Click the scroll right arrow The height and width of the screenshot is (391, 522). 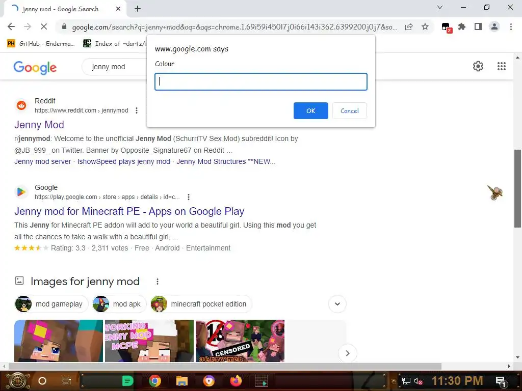(x=509, y=366)
